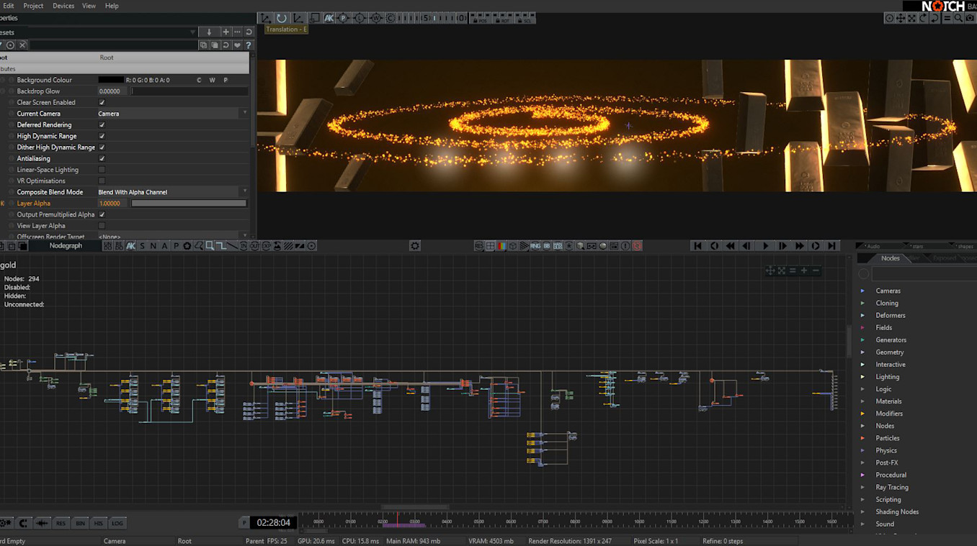
Task: Click the add preset plus icon
Action: [x=226, y=32]
